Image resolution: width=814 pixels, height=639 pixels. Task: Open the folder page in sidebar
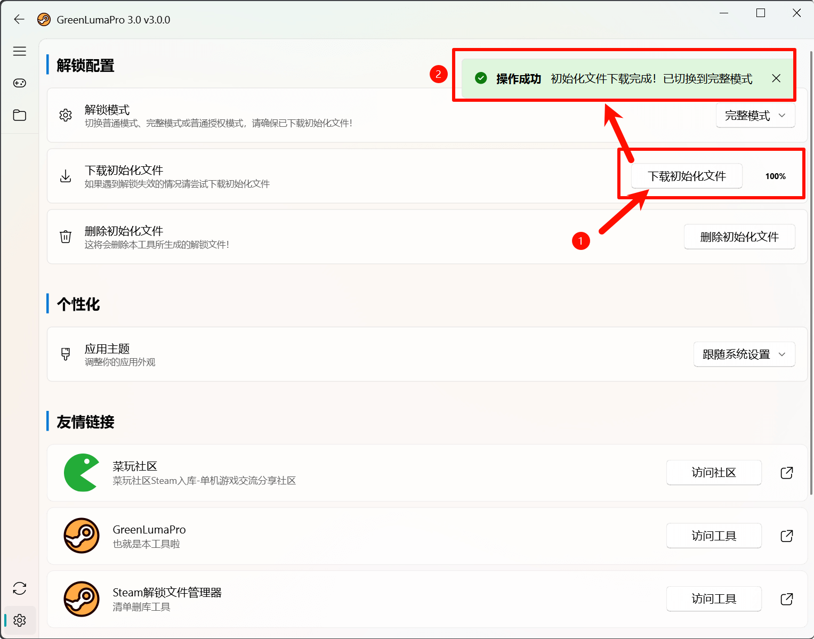tap(20, 115)
